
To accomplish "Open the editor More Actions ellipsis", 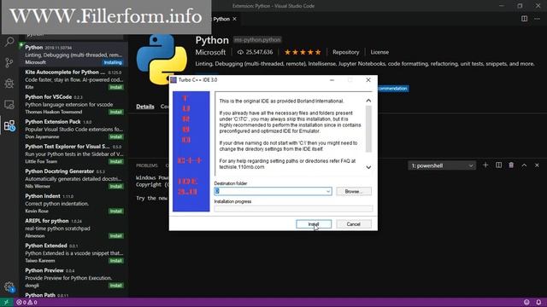I will 537,19.
